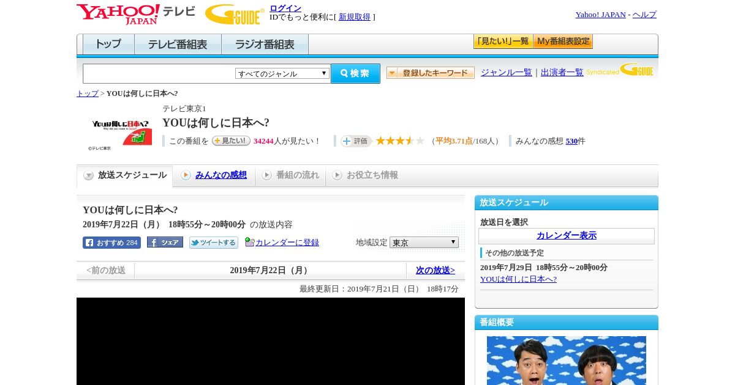Click the 見たい! add button
This screenshot has width=735, height=385.
(231, 141)
